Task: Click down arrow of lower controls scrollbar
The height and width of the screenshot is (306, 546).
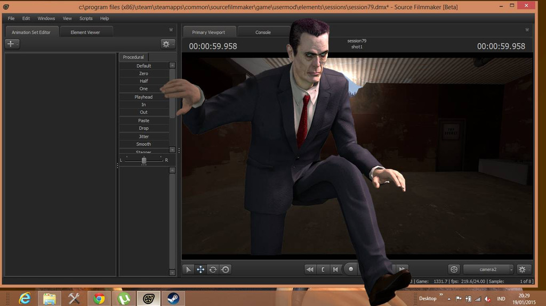Action: click(x=172, y=272)
